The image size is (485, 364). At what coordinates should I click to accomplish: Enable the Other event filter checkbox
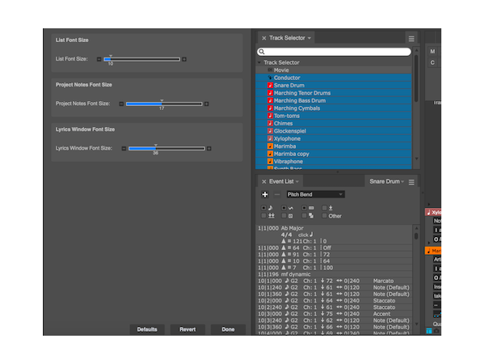[x=325, y=216]
